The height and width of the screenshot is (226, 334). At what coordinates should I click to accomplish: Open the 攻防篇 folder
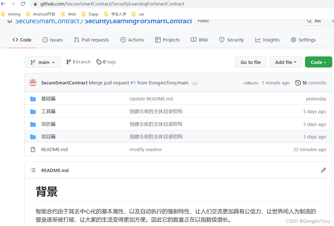pyautogui.click(x=48, y=124)
